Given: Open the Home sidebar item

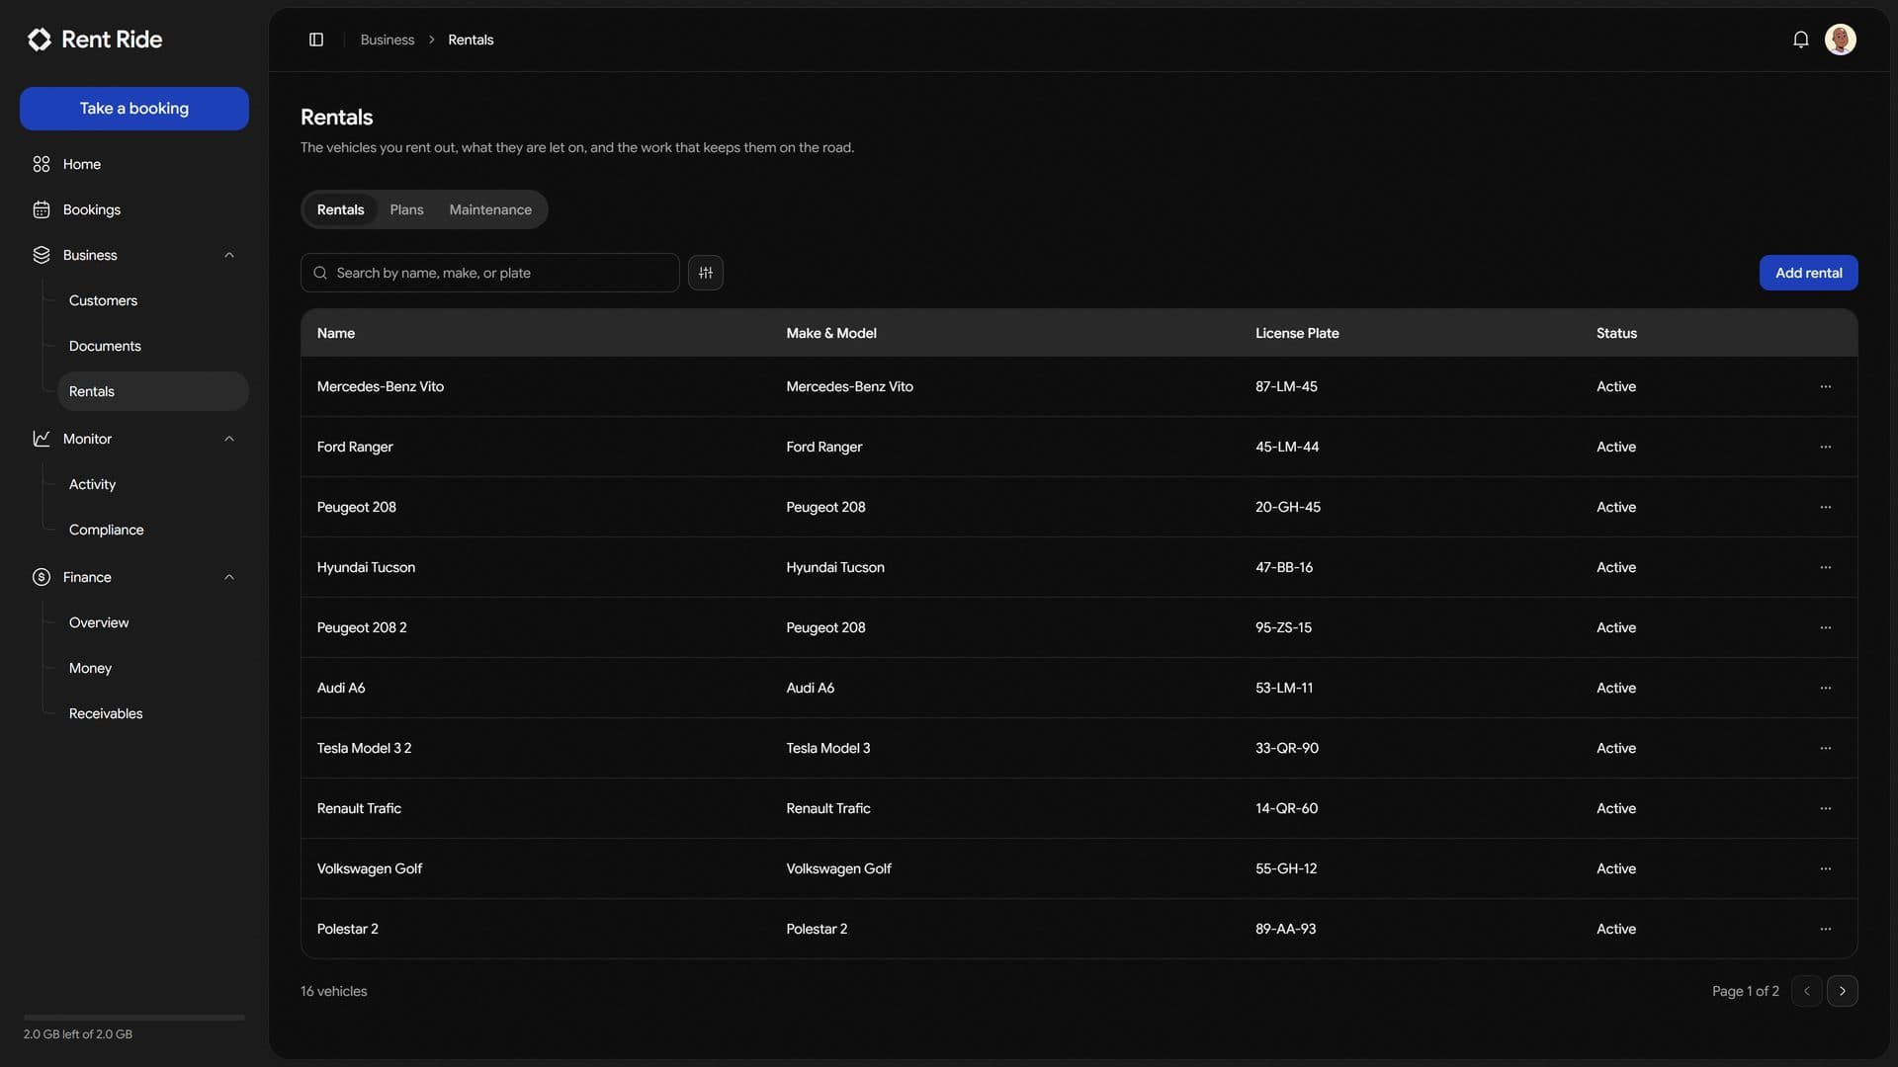Looking at the screenshot, I should point(134,164).
